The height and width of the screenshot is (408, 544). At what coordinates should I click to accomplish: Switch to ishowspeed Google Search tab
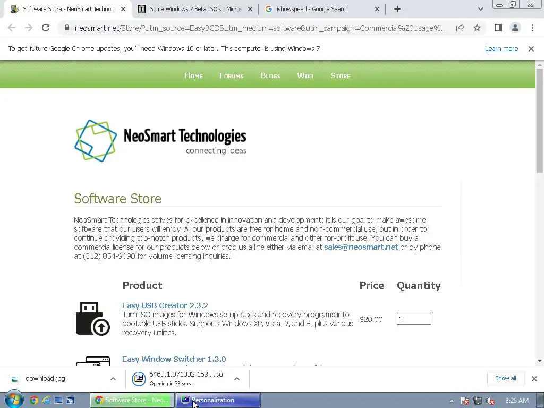point(322,9)
